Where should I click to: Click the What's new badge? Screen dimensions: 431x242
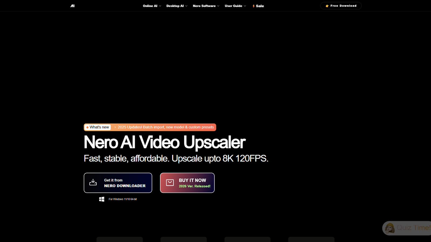click(98, 127)
